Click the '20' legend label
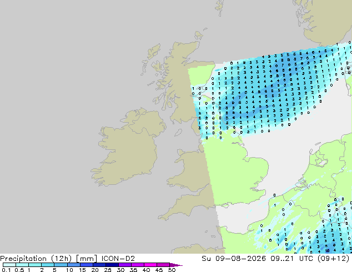This screenshot has width=352, height=272. tap(95, 270)
